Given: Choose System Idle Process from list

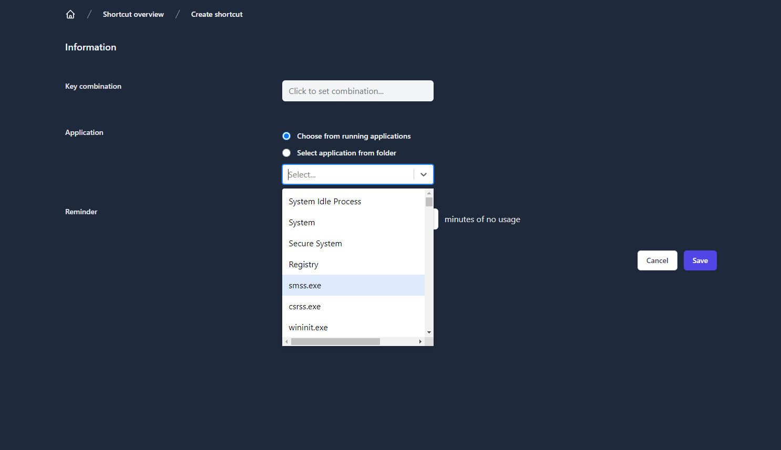Looking at the screenshot, I should click(353, 201).
